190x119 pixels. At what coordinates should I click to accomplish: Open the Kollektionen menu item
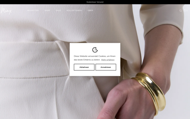click(x=74, y=10)
